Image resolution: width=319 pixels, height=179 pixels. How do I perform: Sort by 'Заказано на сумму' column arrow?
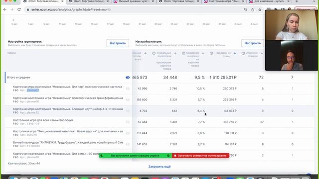coord(235,53)
